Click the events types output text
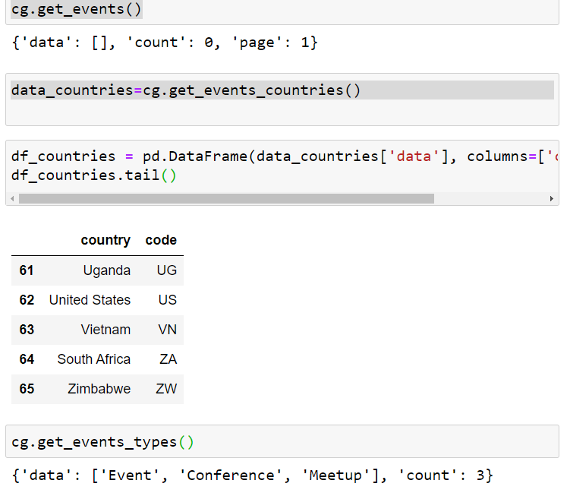This screenshot has width=570, height=496. [x=252, y=476]
